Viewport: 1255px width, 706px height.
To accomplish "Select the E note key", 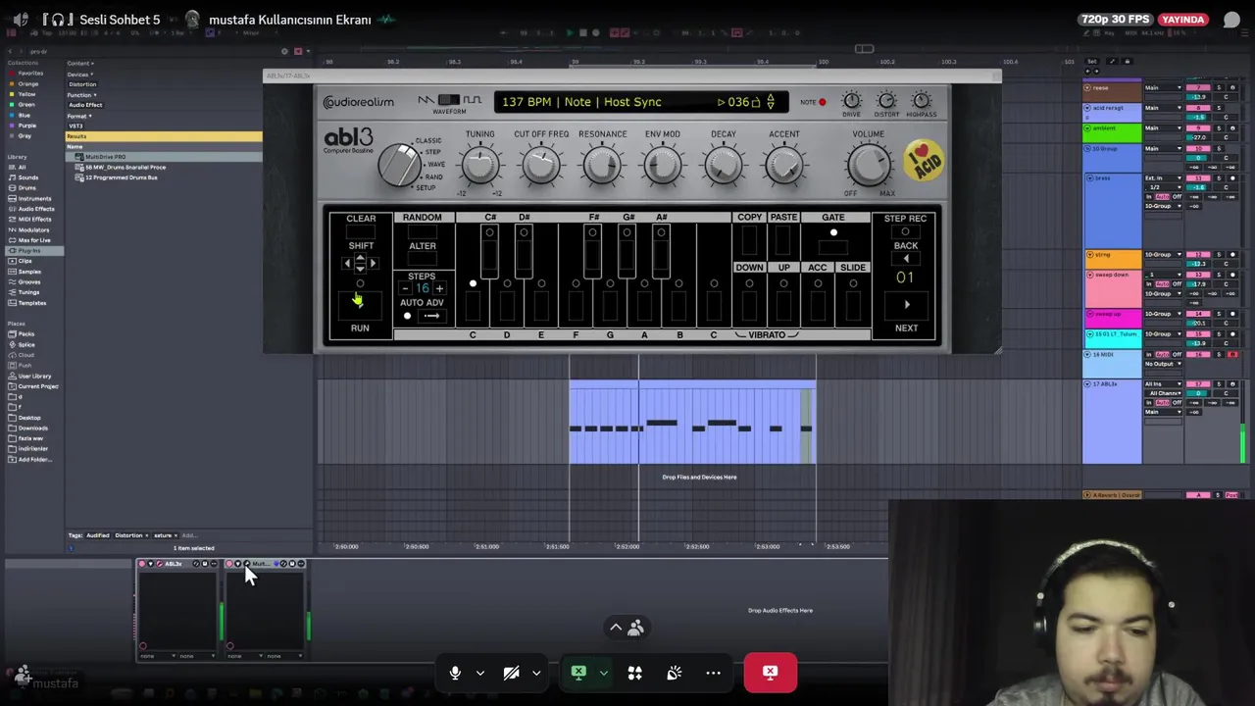I will coord(541,304).
